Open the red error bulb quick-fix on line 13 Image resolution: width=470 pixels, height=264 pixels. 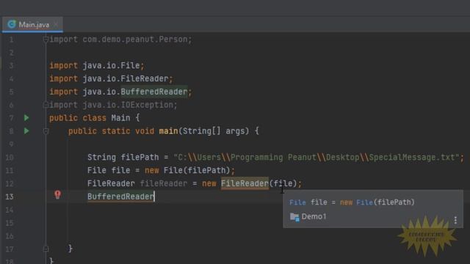point(58,194)
